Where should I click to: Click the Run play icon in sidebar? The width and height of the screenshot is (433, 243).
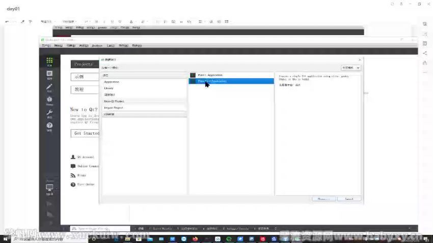pos(49,204)
